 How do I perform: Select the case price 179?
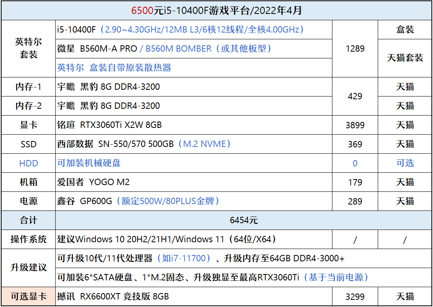click(x=355, y=182)
